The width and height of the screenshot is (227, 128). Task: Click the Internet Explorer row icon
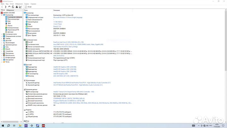tap(26, 22)
